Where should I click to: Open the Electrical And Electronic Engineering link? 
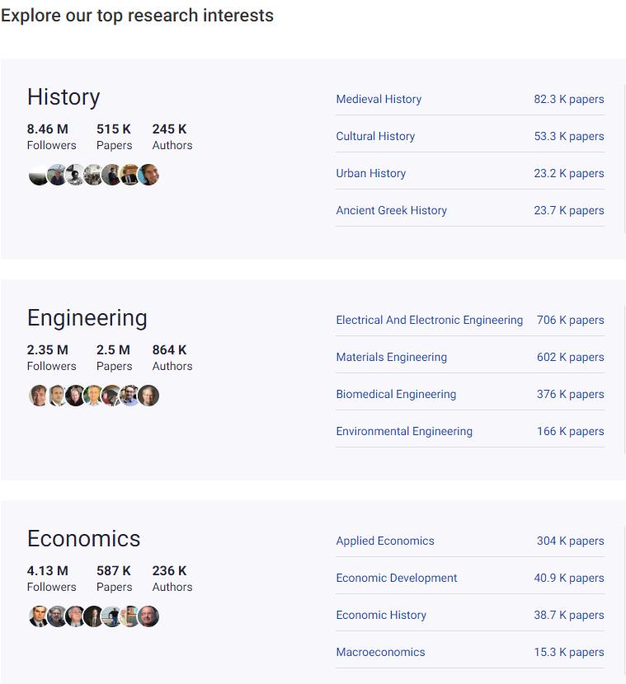pyautogui.click(x=429, y=320)
